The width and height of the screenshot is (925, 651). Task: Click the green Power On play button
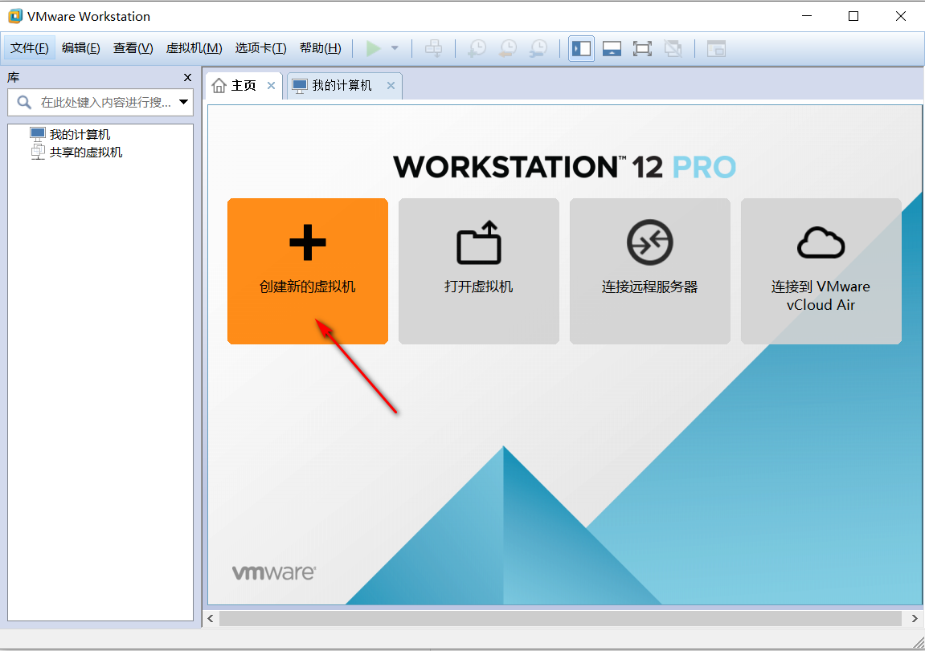pos(373,48)
